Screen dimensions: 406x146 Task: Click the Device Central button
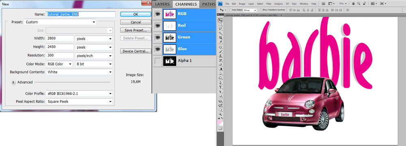(136, 51)
